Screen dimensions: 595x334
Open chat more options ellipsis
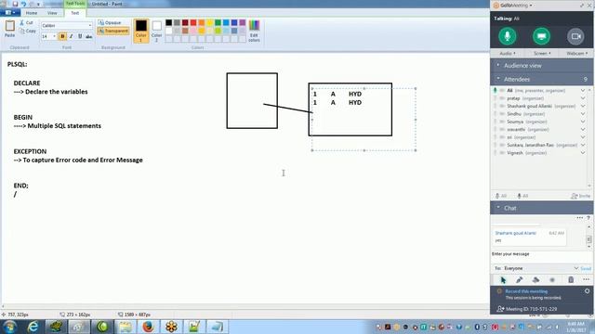pyautogui.click(x=579, y=218)
